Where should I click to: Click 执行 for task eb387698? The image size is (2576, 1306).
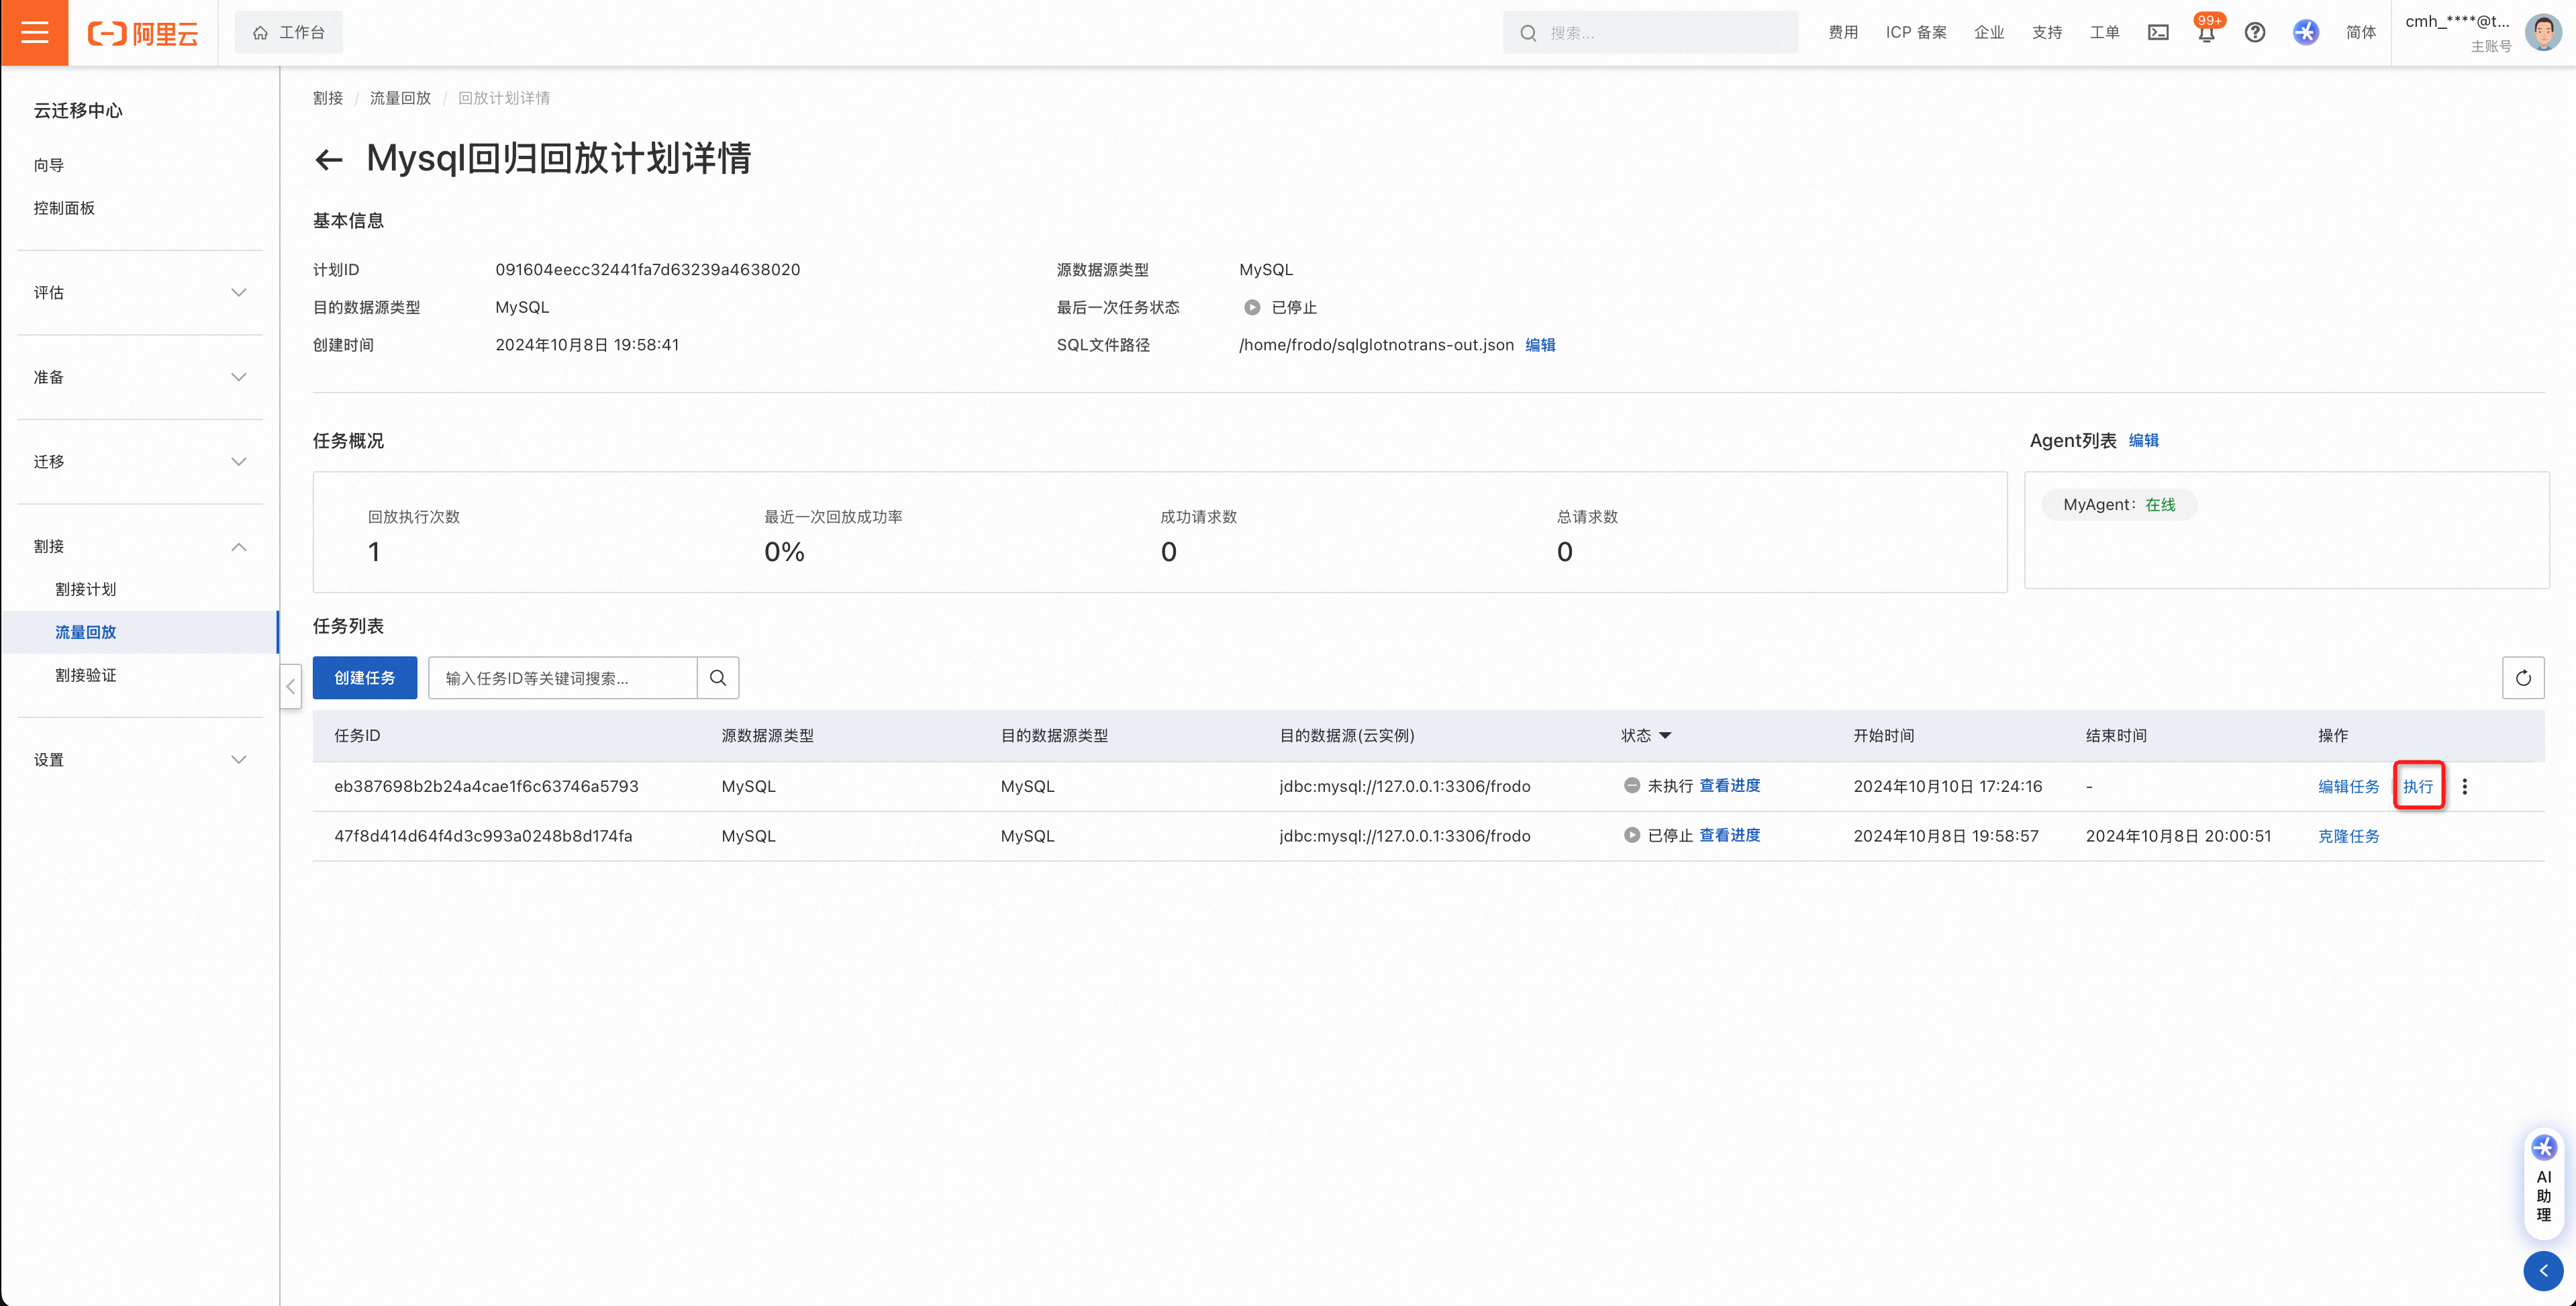(x=2418, y=787)
